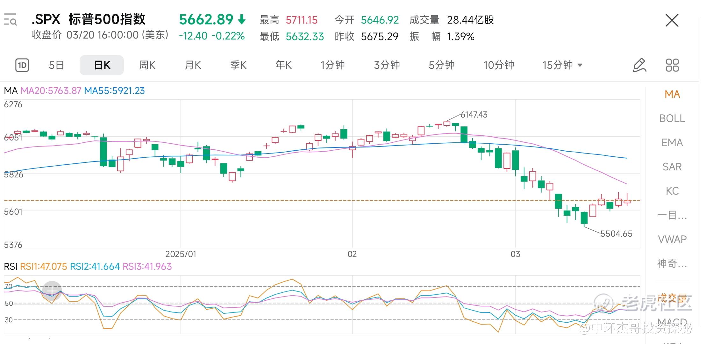The width and height of the screenshot is (706, 344).
Task: Click the 1D intraday chart icon
Action: pos(22,65)
